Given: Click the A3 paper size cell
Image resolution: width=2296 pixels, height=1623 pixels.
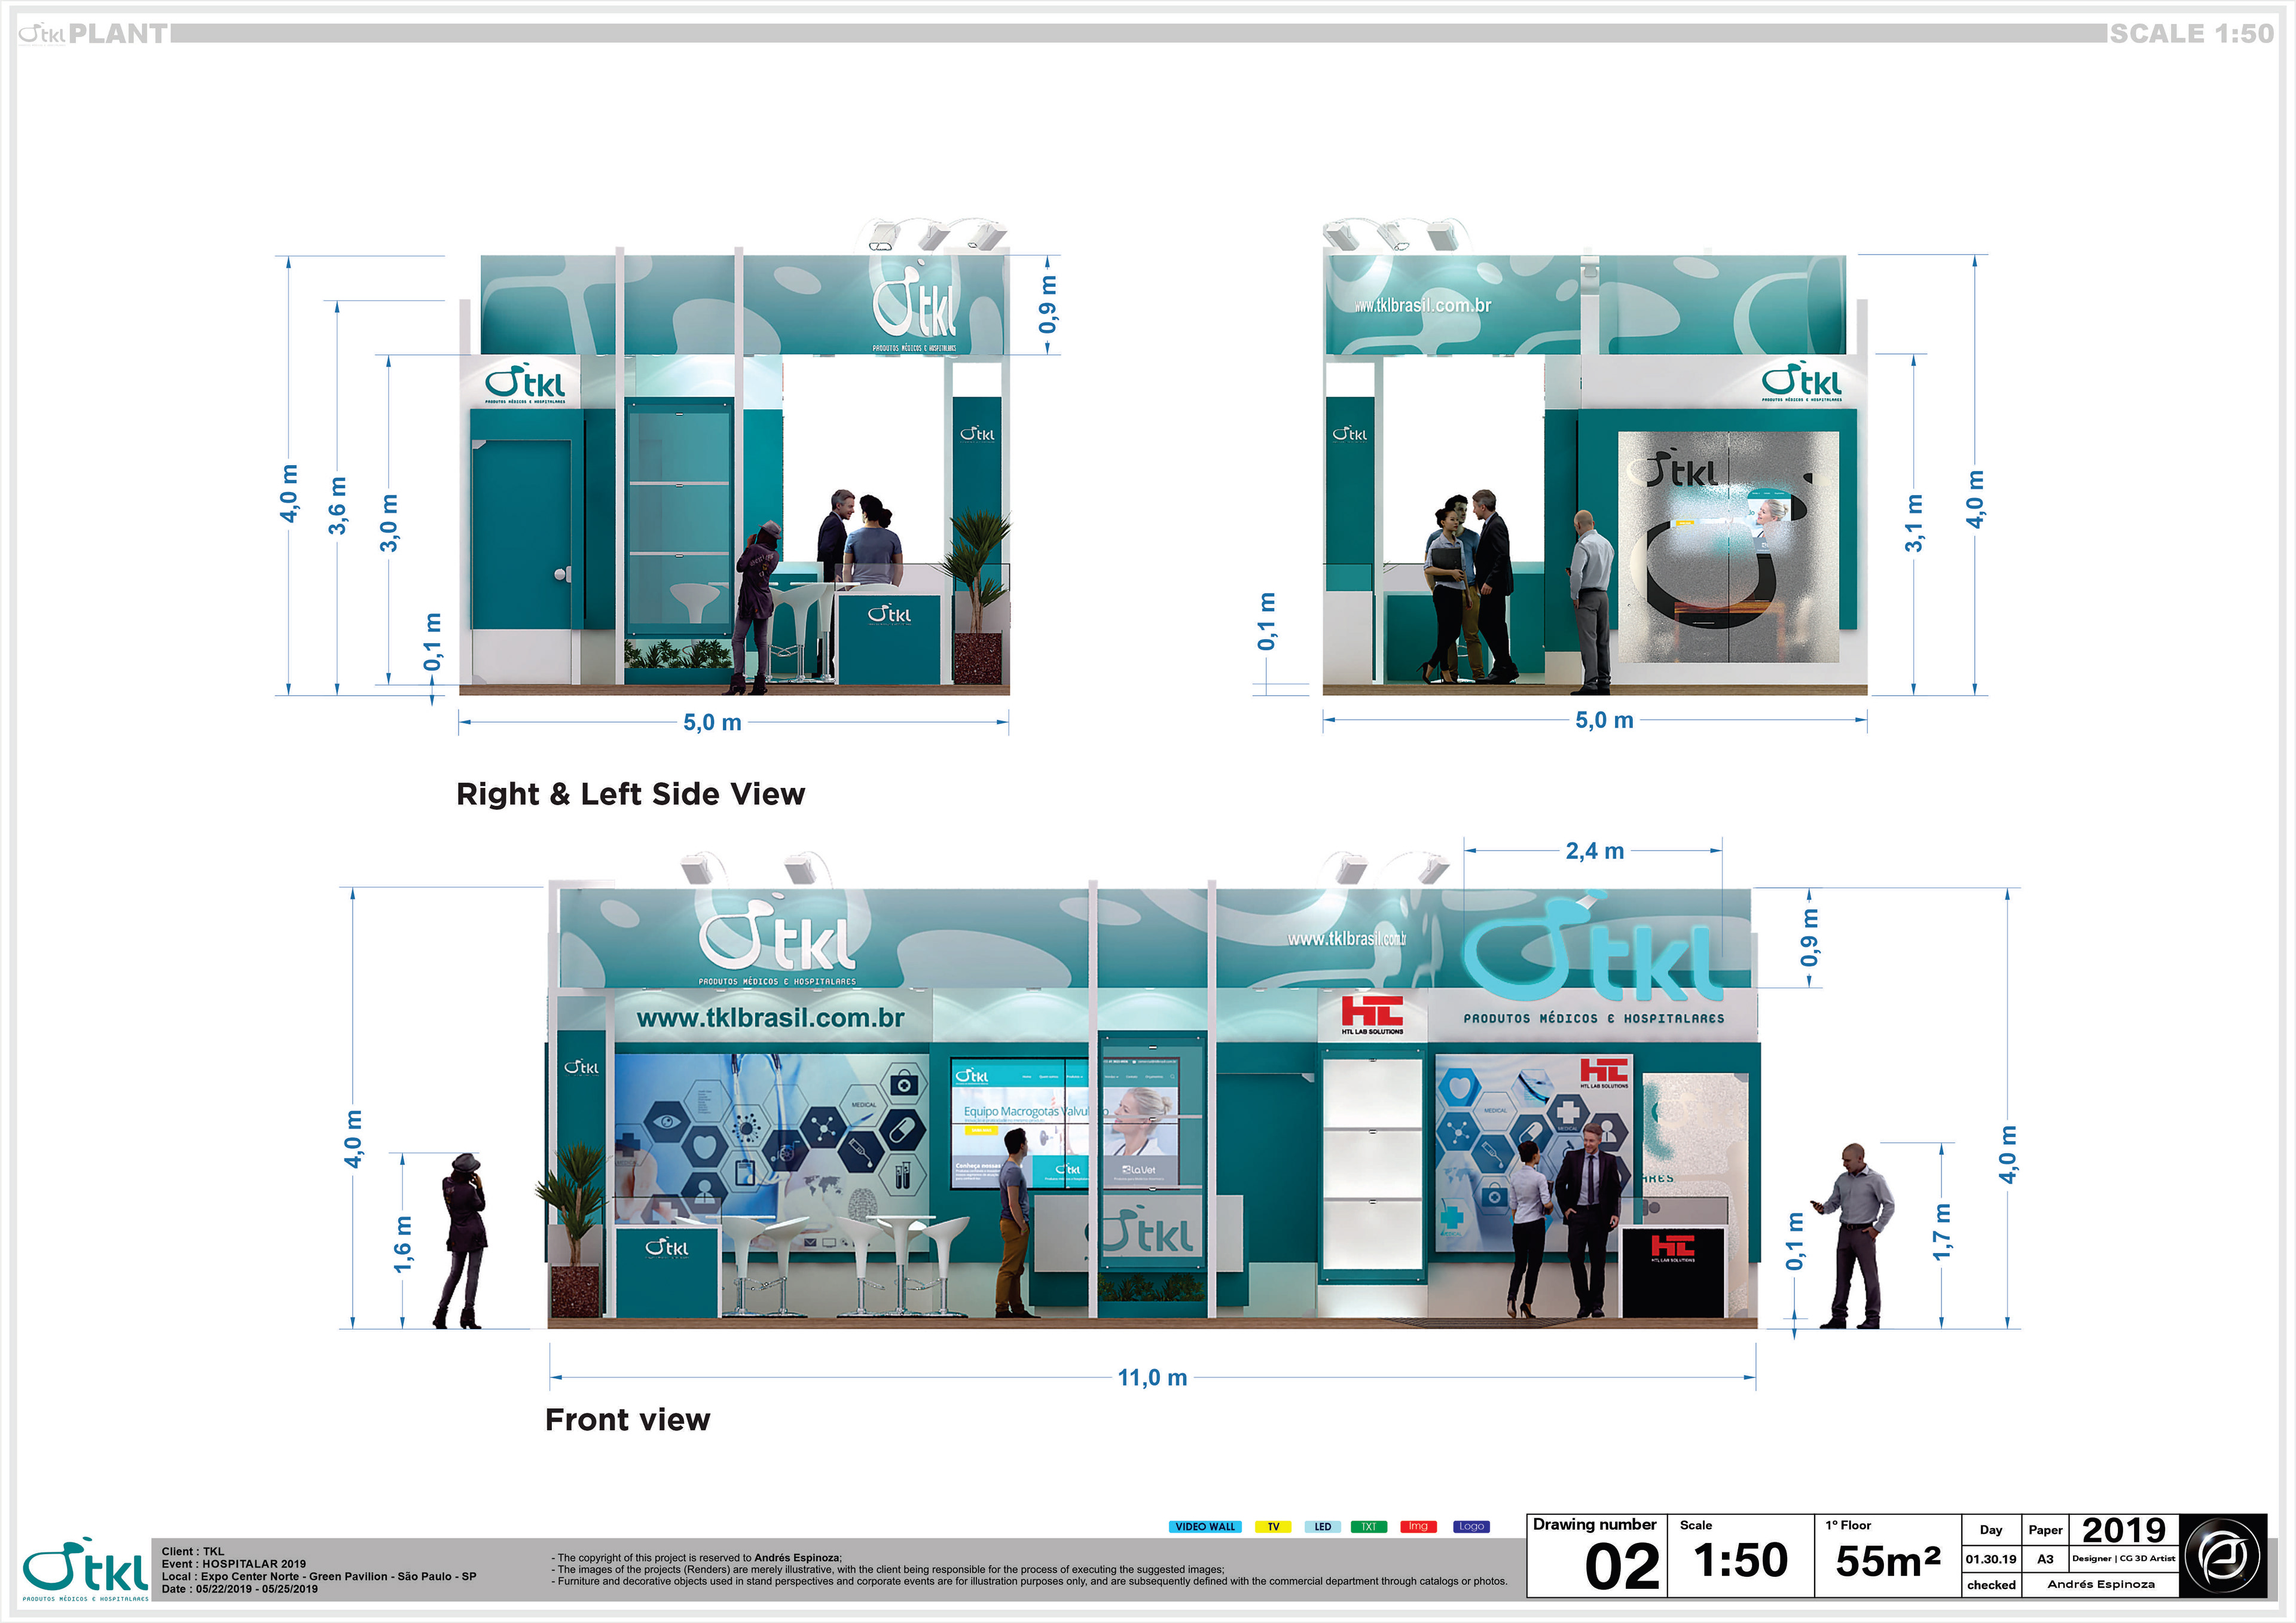Looking at the screenshot, I should coord(2045,1559).
